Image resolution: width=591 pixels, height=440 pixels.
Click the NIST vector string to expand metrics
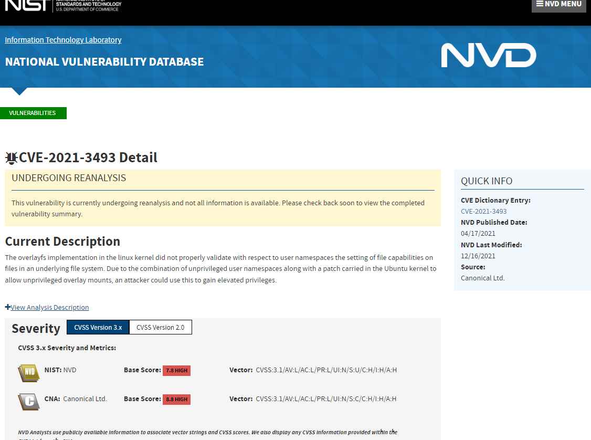pos(325,370)
